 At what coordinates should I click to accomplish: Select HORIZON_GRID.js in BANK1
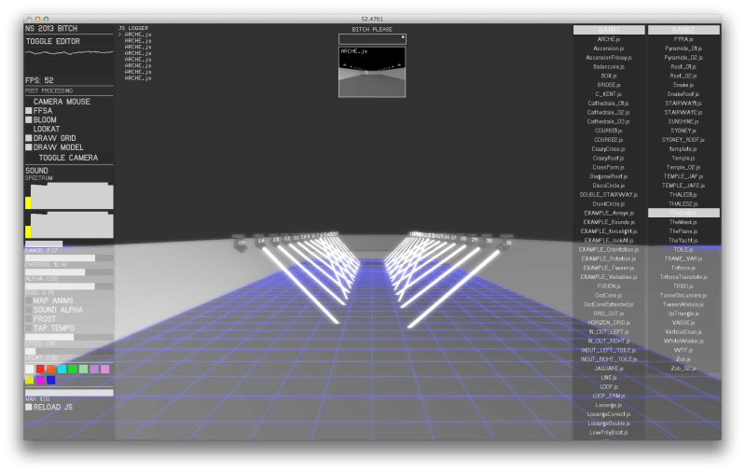(609, 323)
